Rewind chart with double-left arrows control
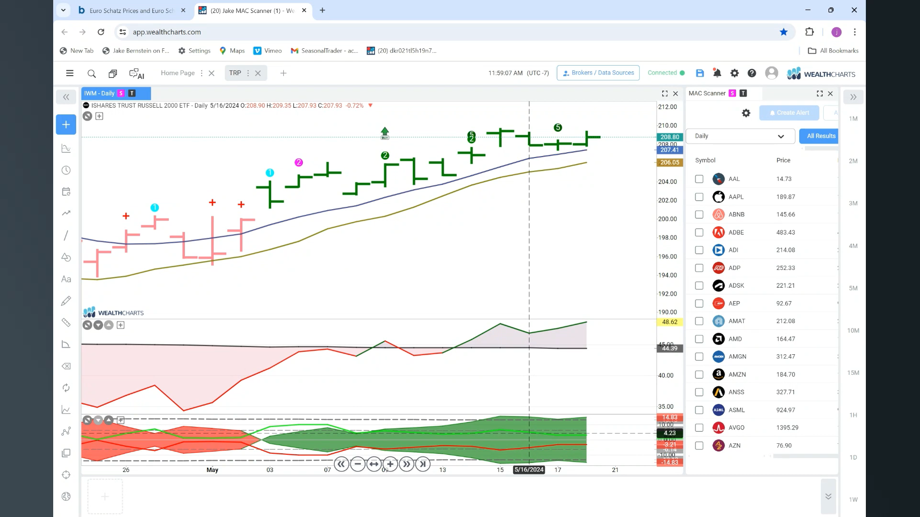This screenshot has height=517, width=920. 341,464
